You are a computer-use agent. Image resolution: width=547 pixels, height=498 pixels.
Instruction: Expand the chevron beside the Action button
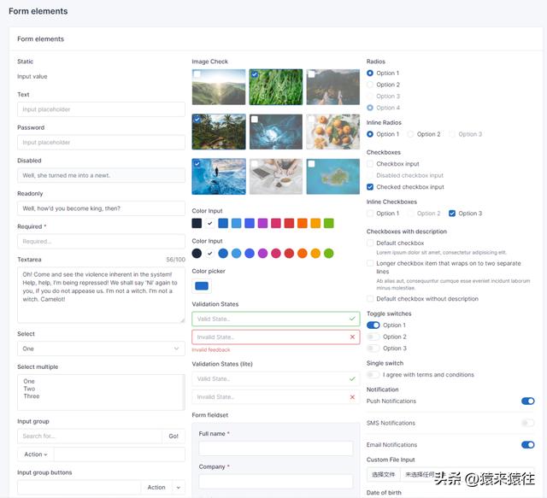179,488
